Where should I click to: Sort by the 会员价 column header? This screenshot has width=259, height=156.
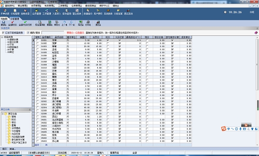[96, 37]
